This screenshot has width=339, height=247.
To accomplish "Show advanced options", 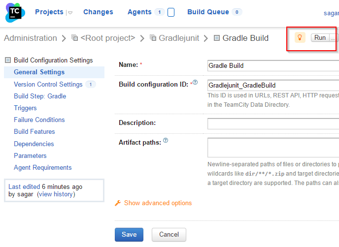I will [158, 203].
